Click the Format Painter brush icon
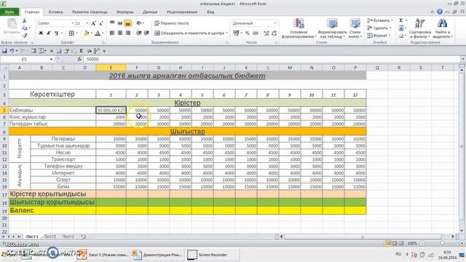Viewport: 466px width, 262px height. point(24,36)
